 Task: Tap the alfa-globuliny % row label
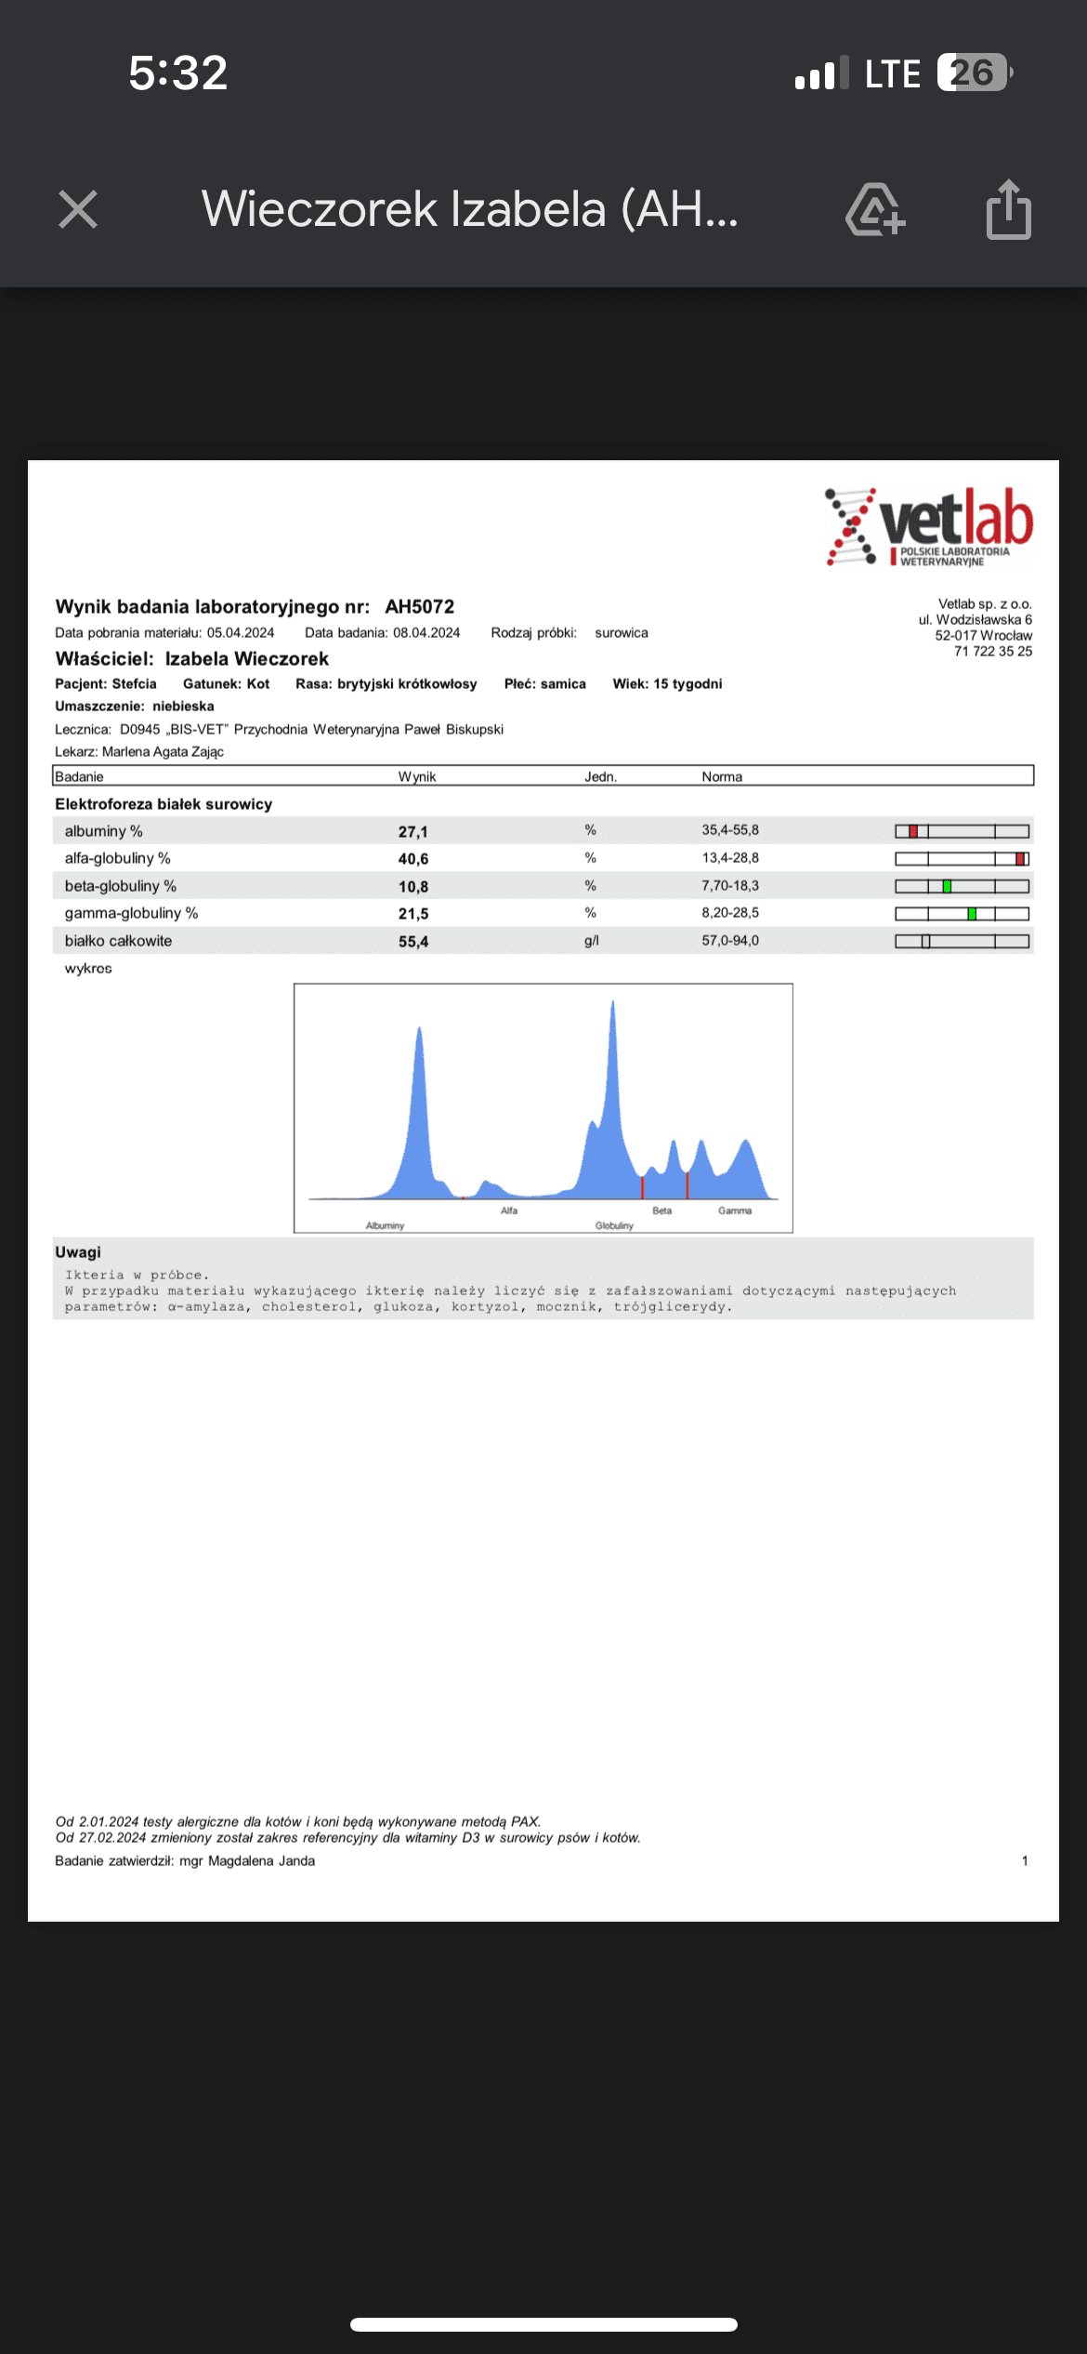click(x=117, y=858)
